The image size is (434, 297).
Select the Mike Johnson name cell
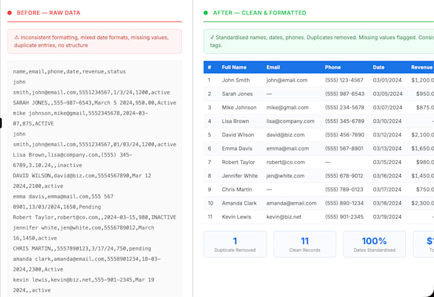coord(239,108)
